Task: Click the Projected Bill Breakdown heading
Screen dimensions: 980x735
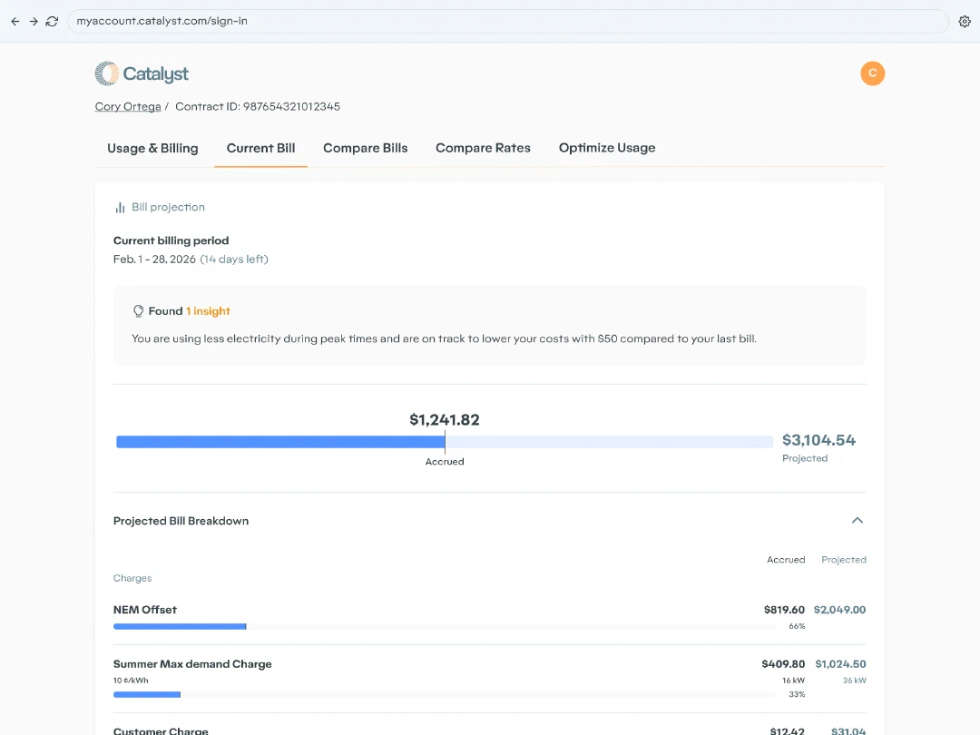Action: [181, 521]
